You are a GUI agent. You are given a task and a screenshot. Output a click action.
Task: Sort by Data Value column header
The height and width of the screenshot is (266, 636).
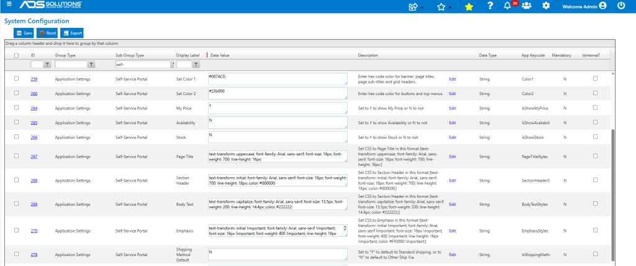[220, 55]
